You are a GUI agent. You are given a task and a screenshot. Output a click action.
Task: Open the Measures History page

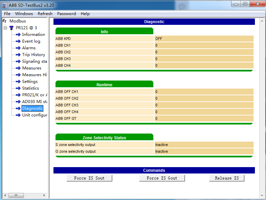(x=34, y=75)
